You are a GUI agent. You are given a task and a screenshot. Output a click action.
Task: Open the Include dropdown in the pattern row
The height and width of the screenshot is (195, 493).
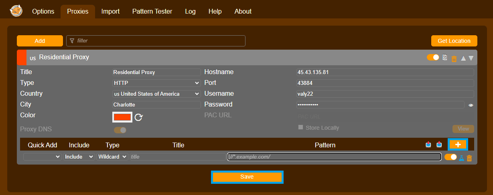coord(79,157)
